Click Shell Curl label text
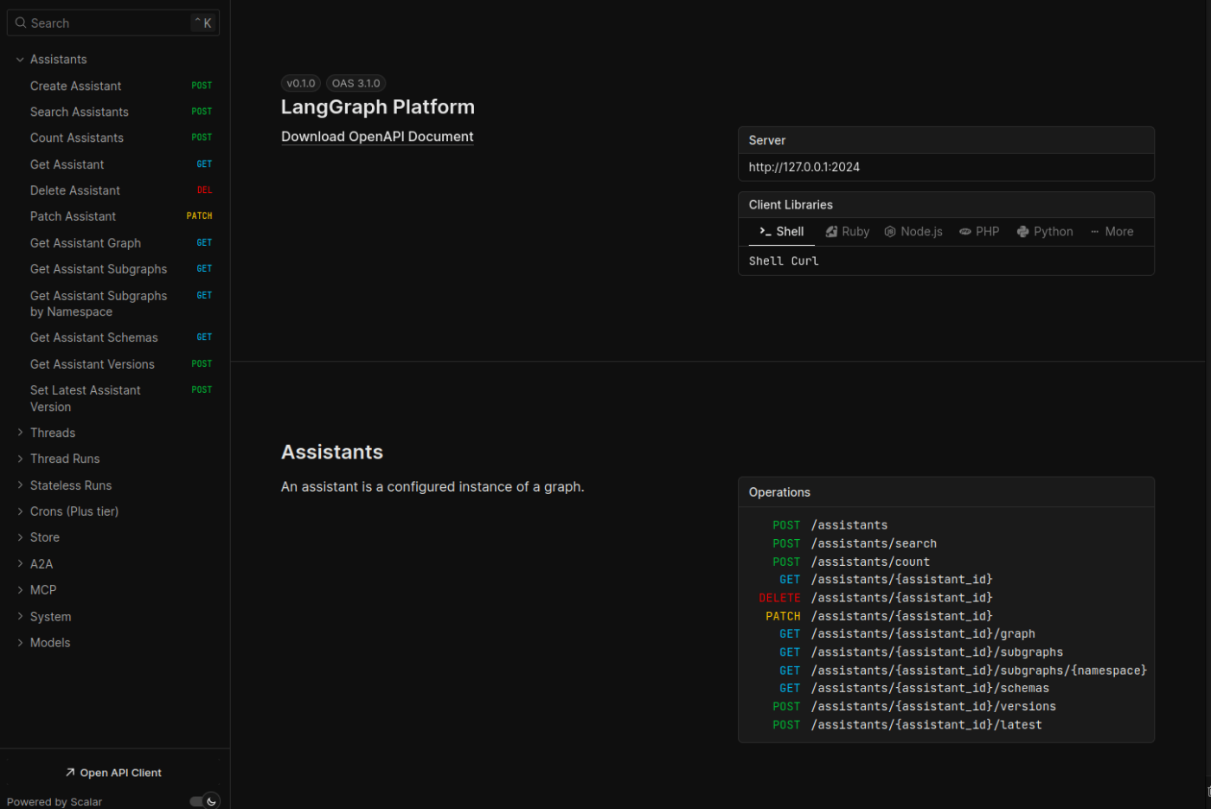This screenshot has height=809, width=1211. tap(784, 261)
